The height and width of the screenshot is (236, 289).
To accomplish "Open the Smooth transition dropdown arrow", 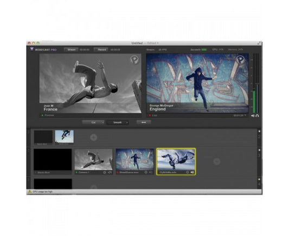I will click(x=127, y=122).
